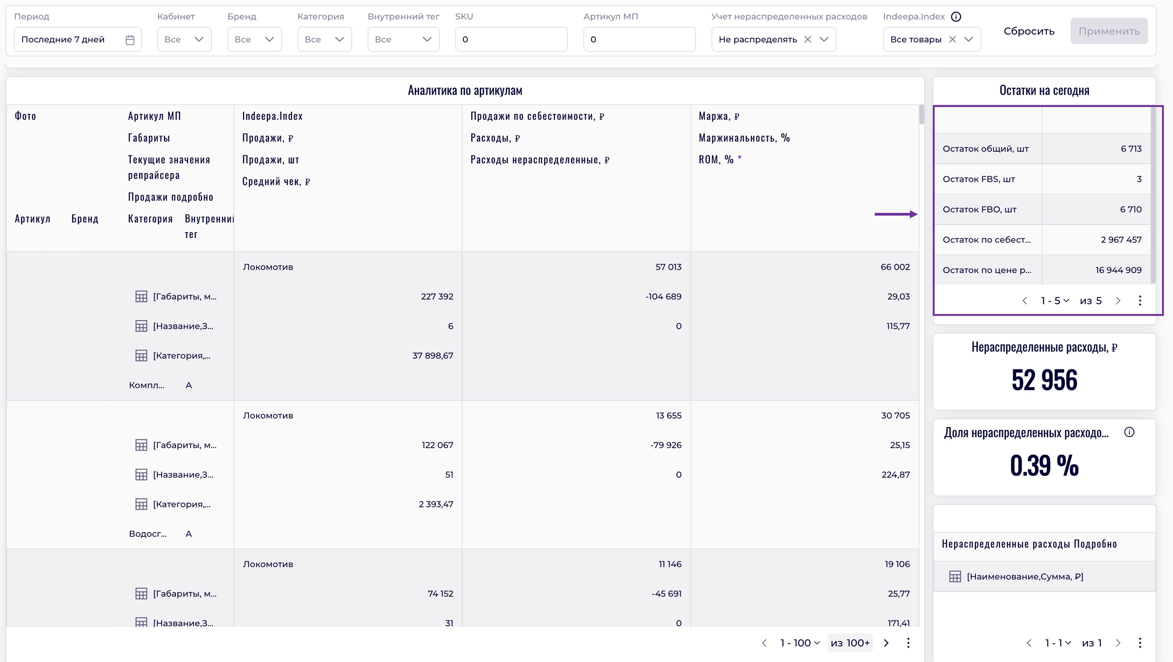Open three-dot menu of Аналитика по артикулам table
This screenshot has width=1173, height=662.
pyautogui.click(x=908, y=643)
